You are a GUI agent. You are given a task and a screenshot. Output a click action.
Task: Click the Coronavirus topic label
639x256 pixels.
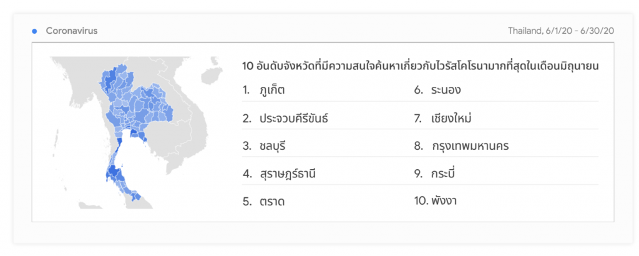(71, 31)
